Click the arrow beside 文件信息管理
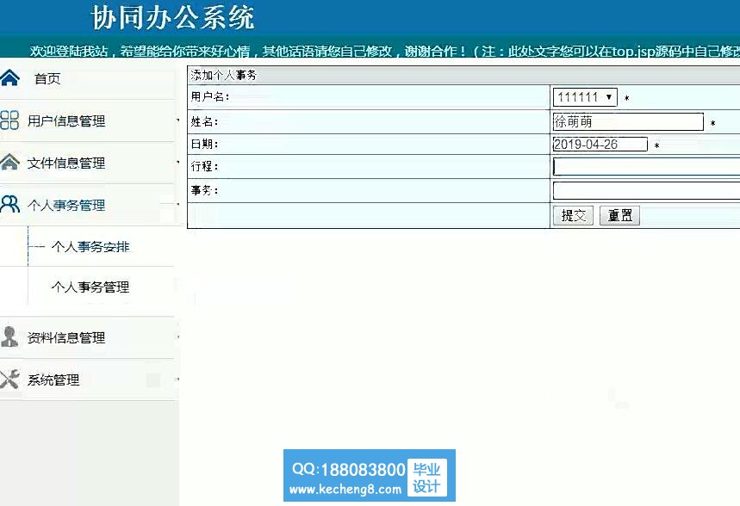 178,163
